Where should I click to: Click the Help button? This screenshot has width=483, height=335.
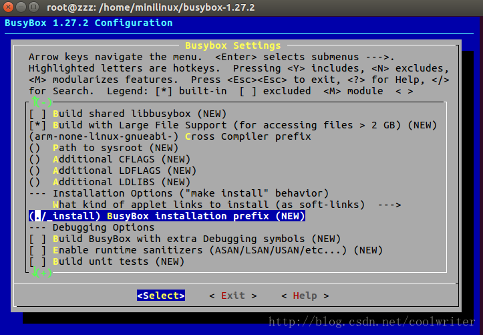click(305, 296)
